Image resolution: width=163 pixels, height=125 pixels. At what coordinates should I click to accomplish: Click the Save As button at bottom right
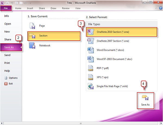[145, 101]
